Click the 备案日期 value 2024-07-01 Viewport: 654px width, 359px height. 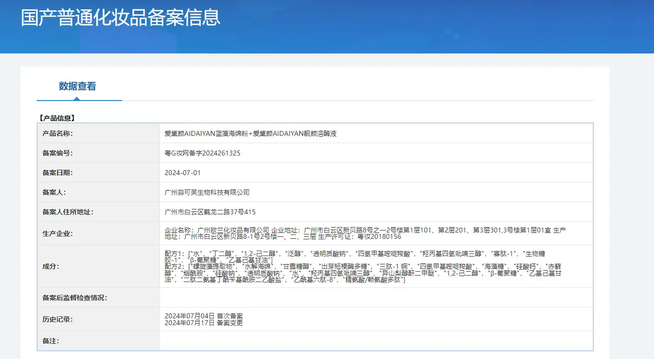coord(183,173)
